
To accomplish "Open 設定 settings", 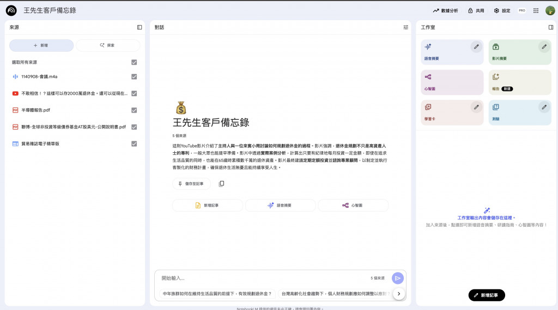I will tap(502, 11).
